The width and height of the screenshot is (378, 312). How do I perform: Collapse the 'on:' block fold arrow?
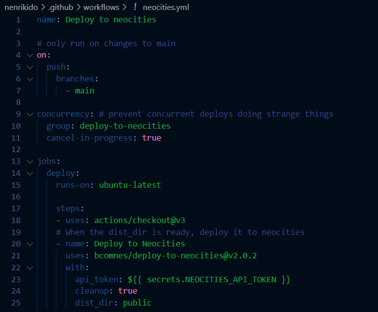pyautogui.click(x=30, y=55)
